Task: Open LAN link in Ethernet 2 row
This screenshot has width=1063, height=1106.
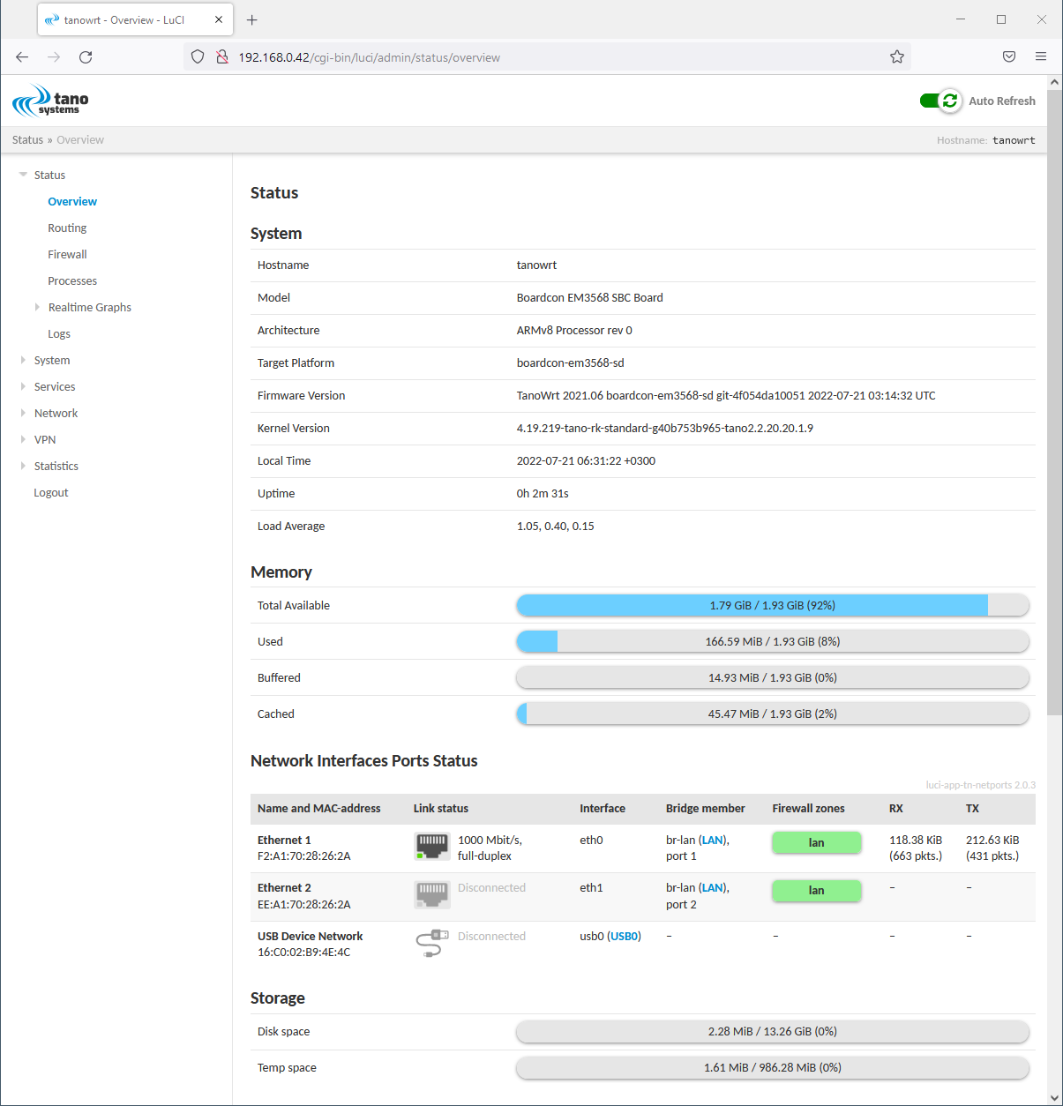Action: [x=713, y=888]
